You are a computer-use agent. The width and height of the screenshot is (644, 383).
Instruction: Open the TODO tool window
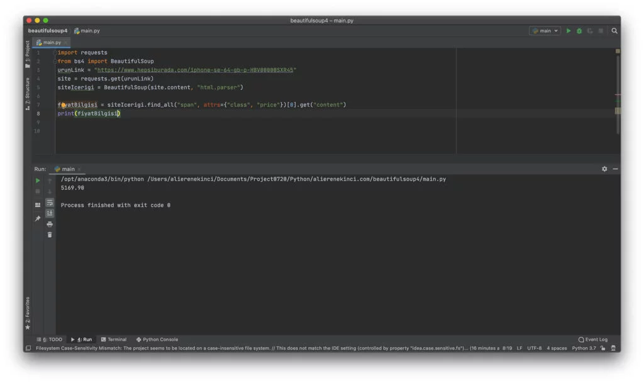tap(50, 340)
